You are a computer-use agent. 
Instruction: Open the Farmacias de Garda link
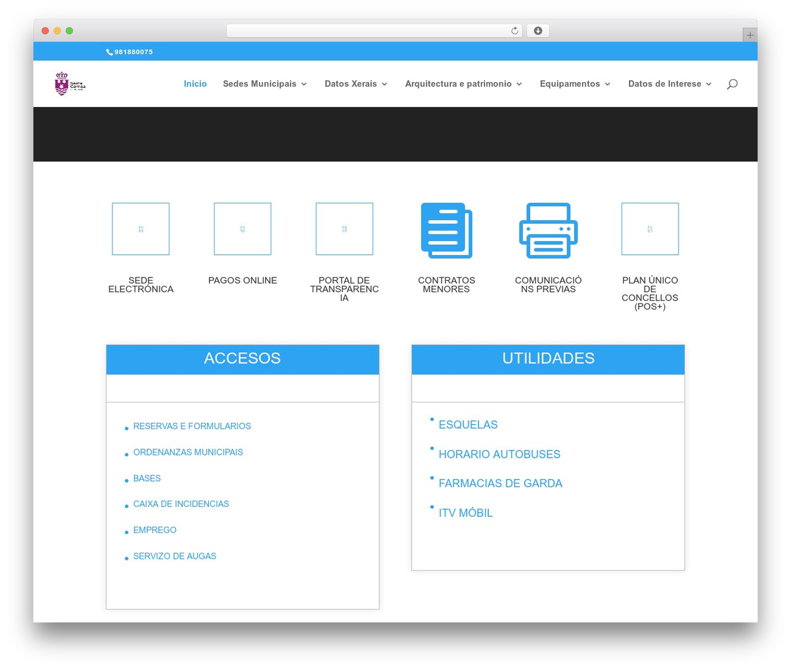(x=501, y=483)
